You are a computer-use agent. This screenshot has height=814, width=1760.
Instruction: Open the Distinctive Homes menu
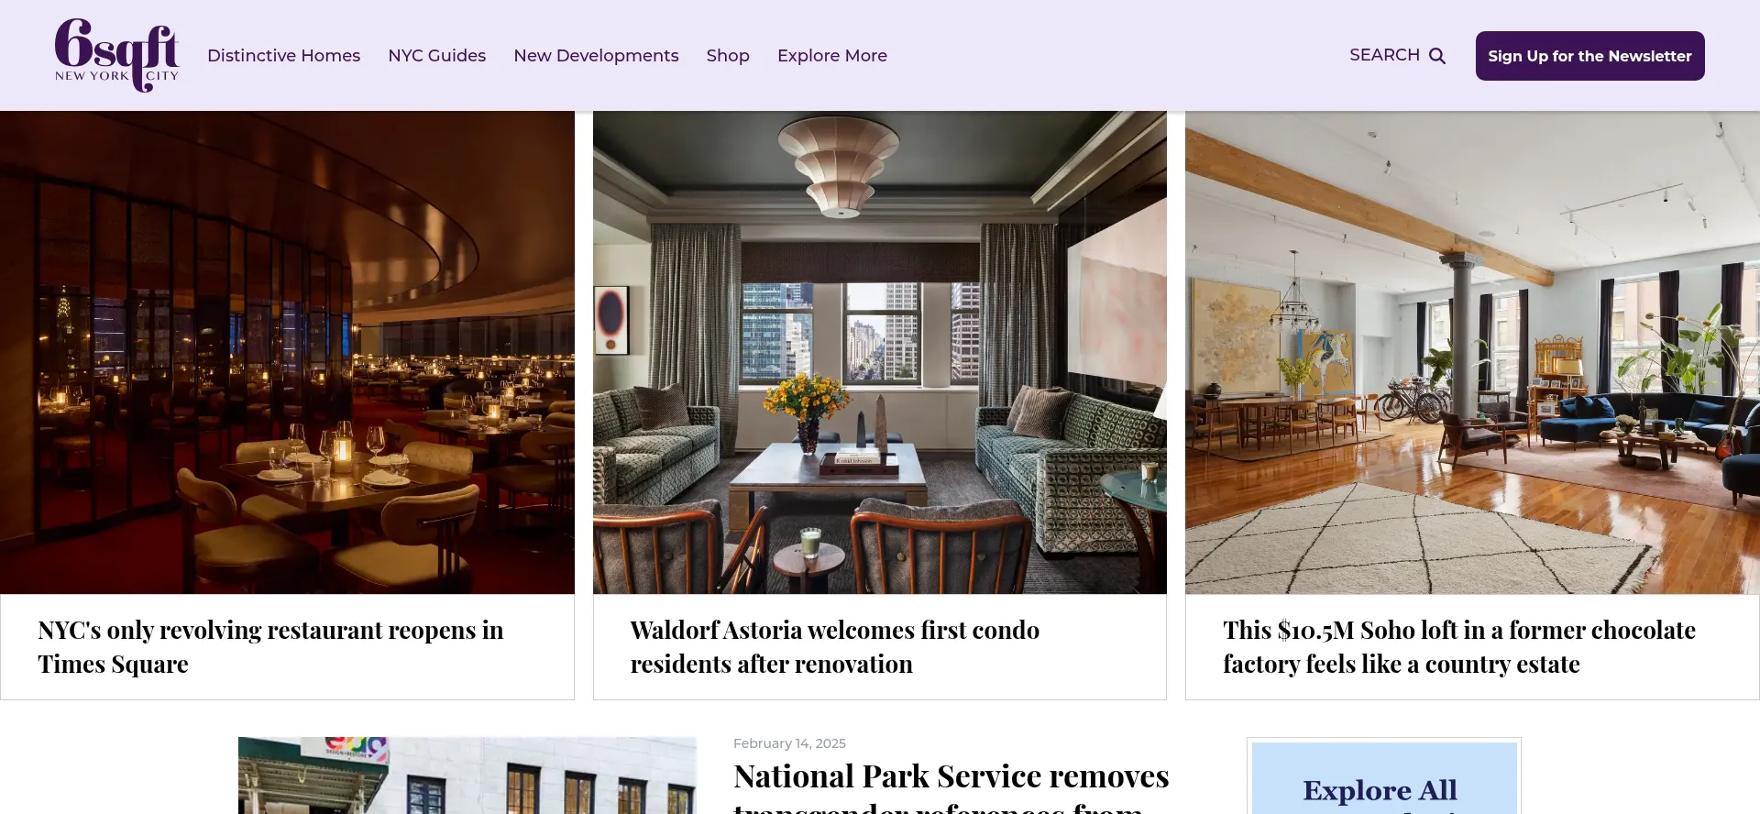(x=283, y=56)
